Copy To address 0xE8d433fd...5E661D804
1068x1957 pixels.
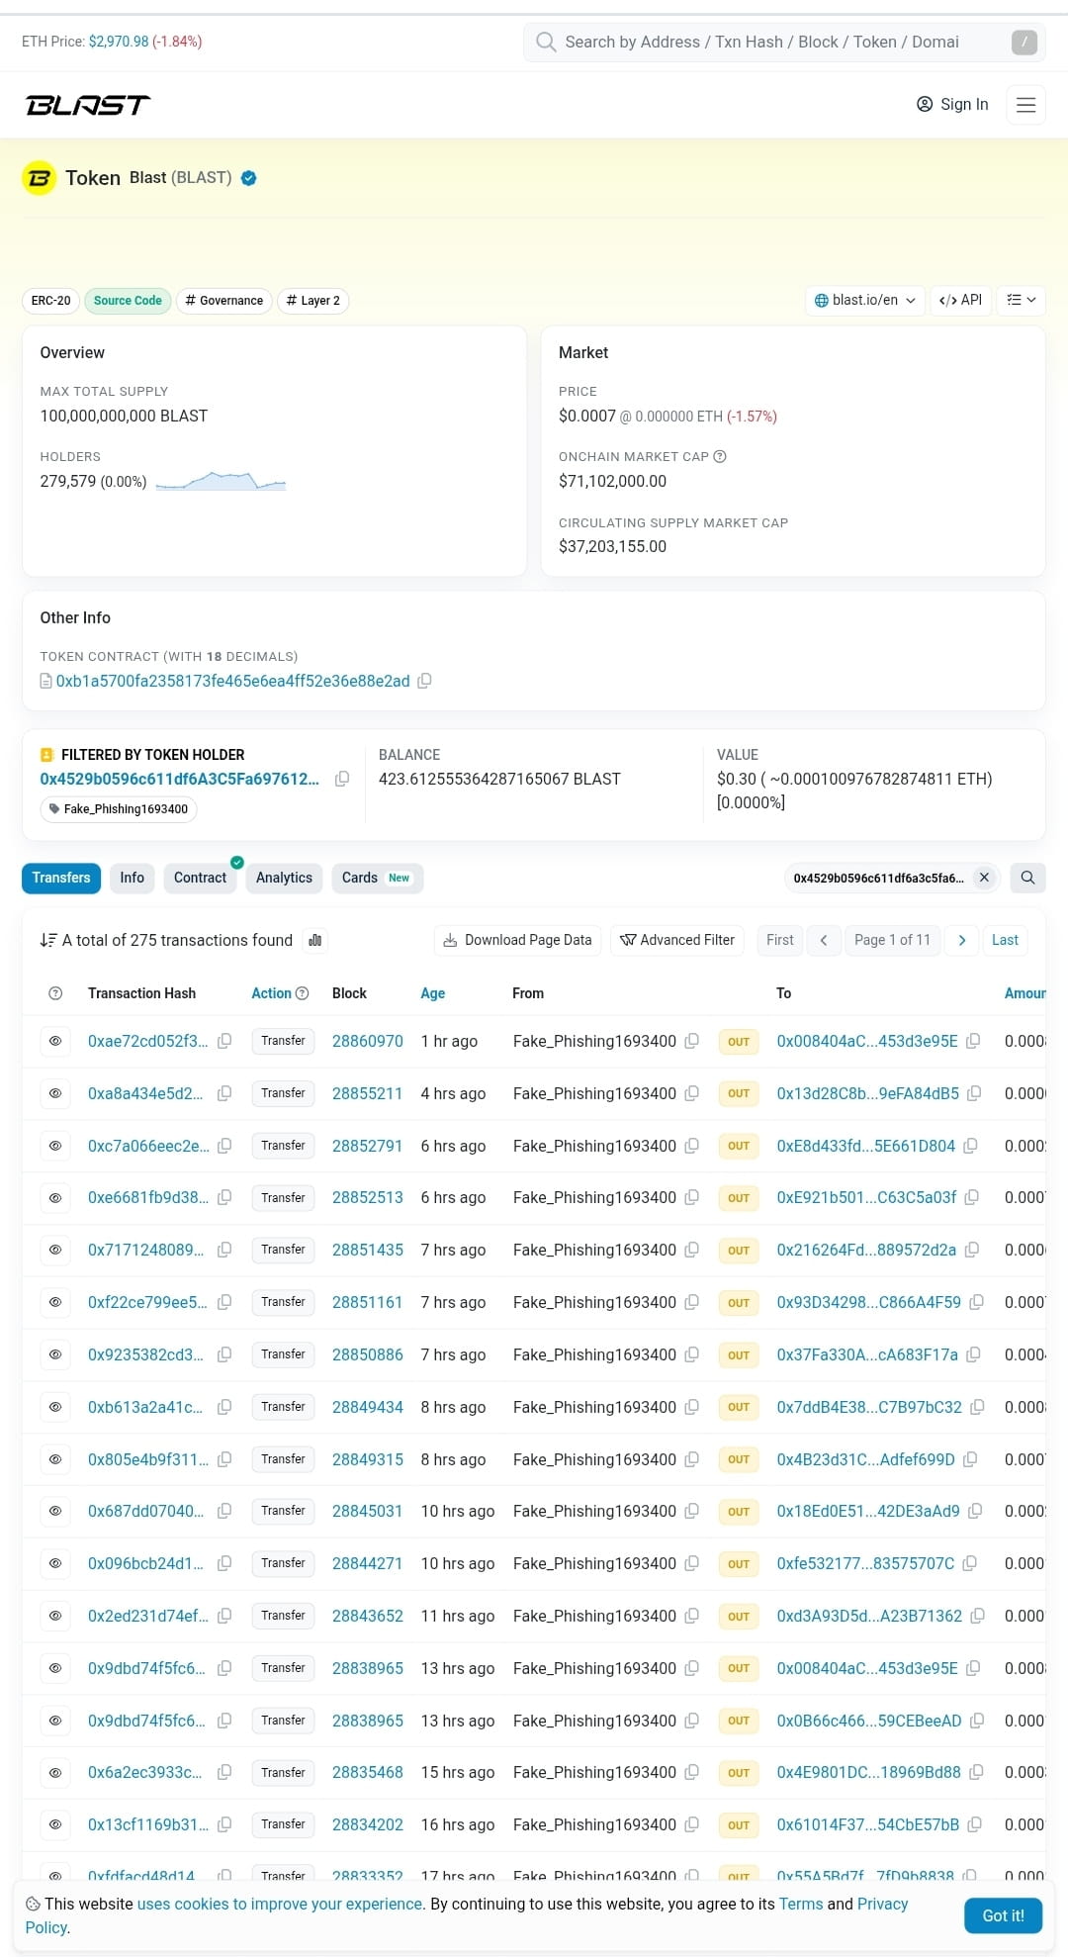pyautogui.click(x=971, y=1146)
